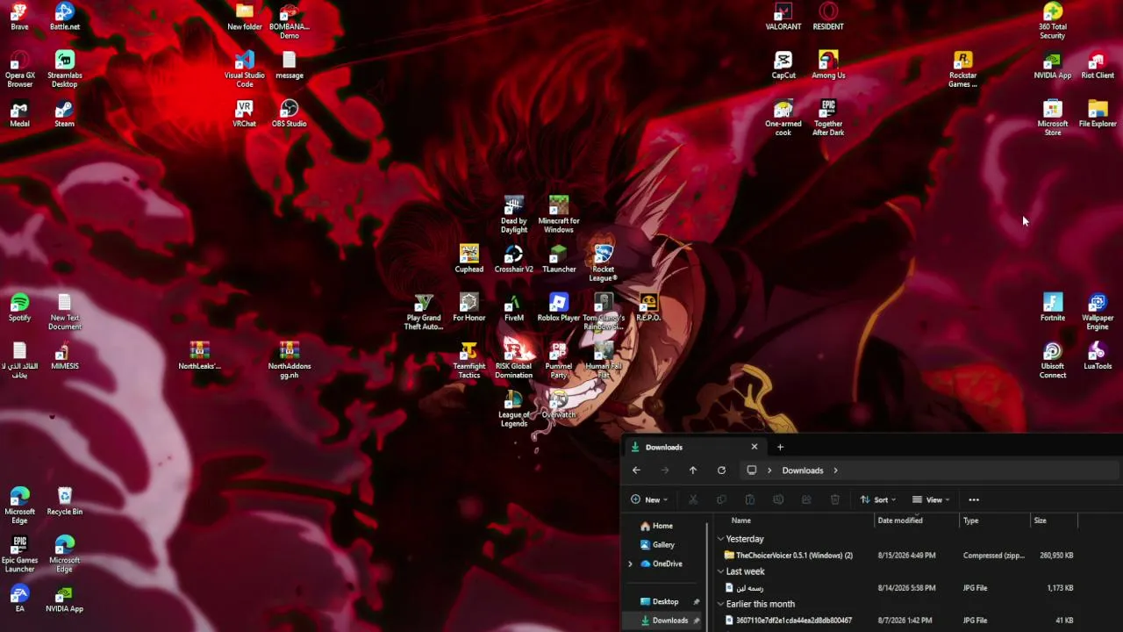The height and width of the screenshot is (632, 1123).
Task: Add a new File Explorer tab
Action: point(780,447)
